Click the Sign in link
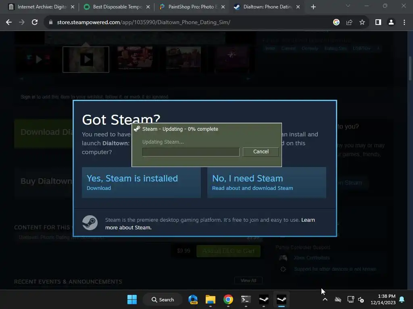The height and width of the screenshot is (309, 413). 28,97
